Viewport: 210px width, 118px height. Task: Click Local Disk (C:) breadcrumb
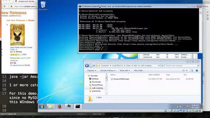pos(117,66)
